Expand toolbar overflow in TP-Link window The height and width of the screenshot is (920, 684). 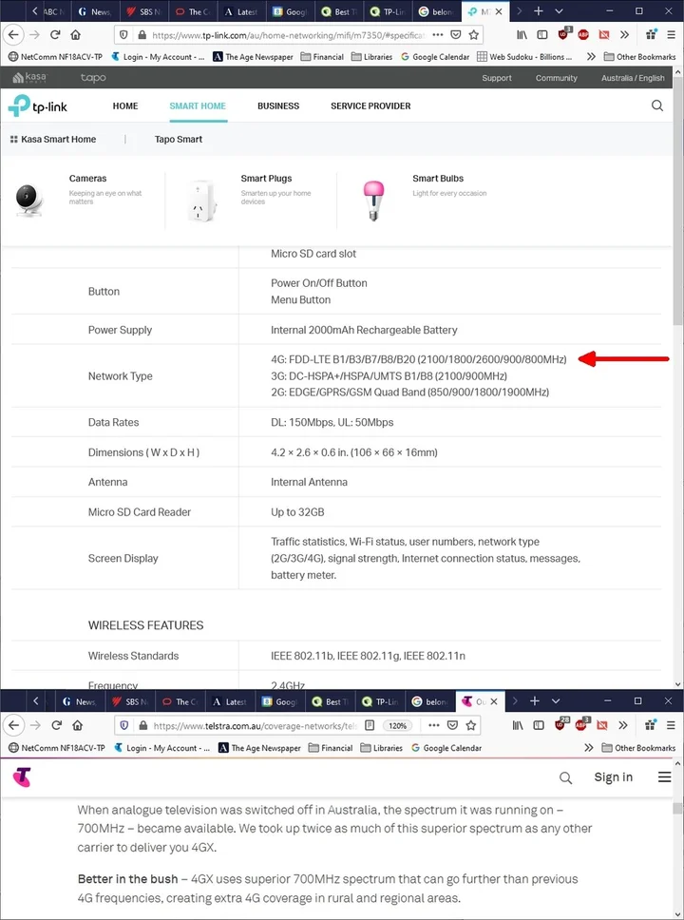[624, 35]
